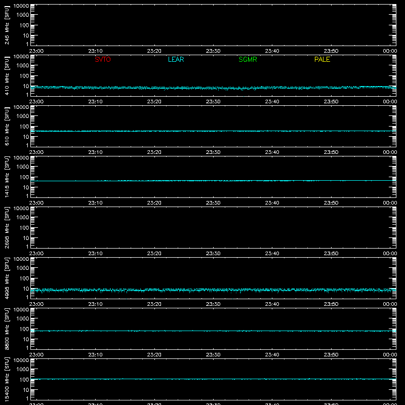Click the 610 MHz cyan data trace

click(x=213, y=131)
